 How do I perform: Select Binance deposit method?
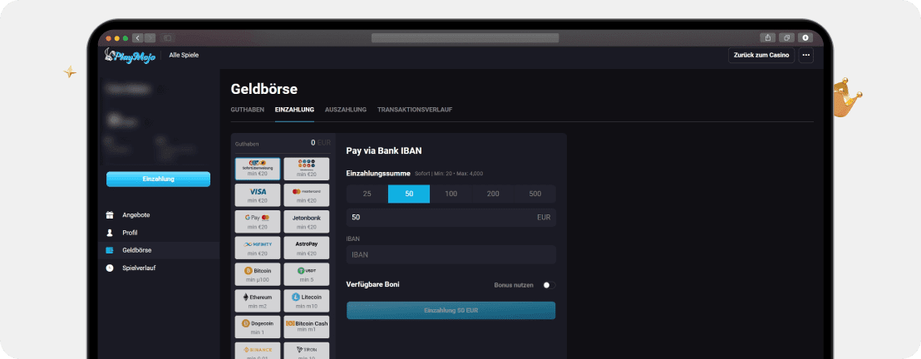click(258, 351)
